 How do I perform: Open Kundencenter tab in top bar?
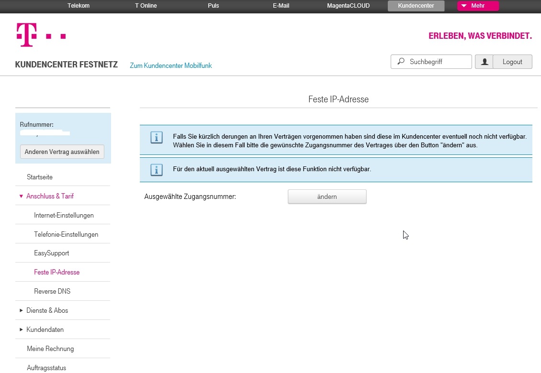(x=416, y=6)
